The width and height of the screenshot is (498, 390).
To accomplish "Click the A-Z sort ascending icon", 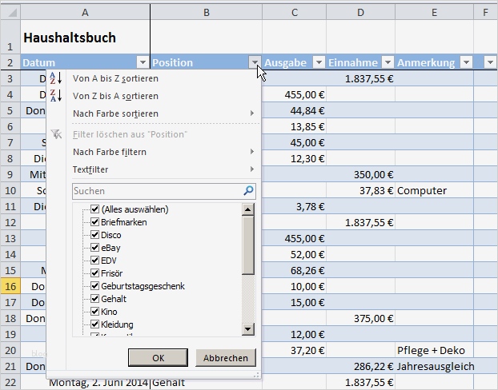I will click(56, 78).
